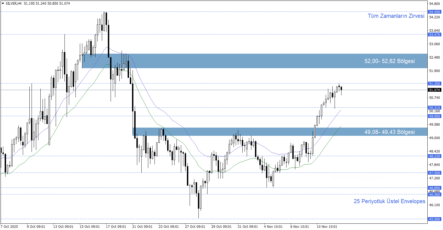Click the '10 Nov 10:01' time axis label
This screenshot has width=443, height=230.
(327, 226)
